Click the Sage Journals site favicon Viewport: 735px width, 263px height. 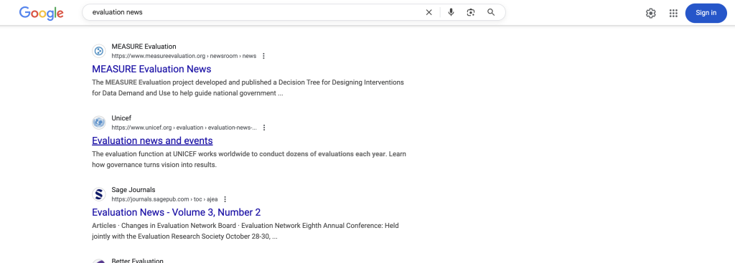pos(99,194)
